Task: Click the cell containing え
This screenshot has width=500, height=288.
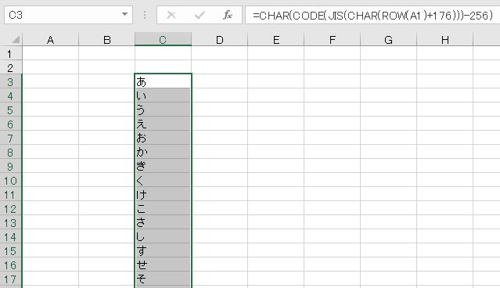Action: [163, 124]
